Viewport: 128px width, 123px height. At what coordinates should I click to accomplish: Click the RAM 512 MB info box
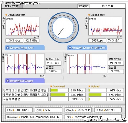108,110
